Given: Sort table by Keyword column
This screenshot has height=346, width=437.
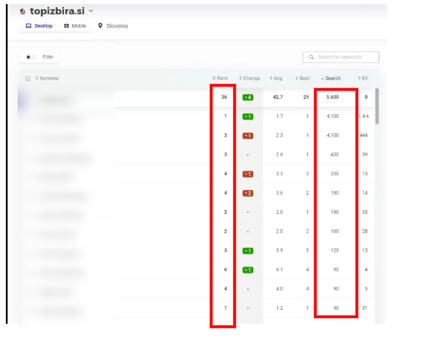Looking at the screenshot, I should pos(47,78).
